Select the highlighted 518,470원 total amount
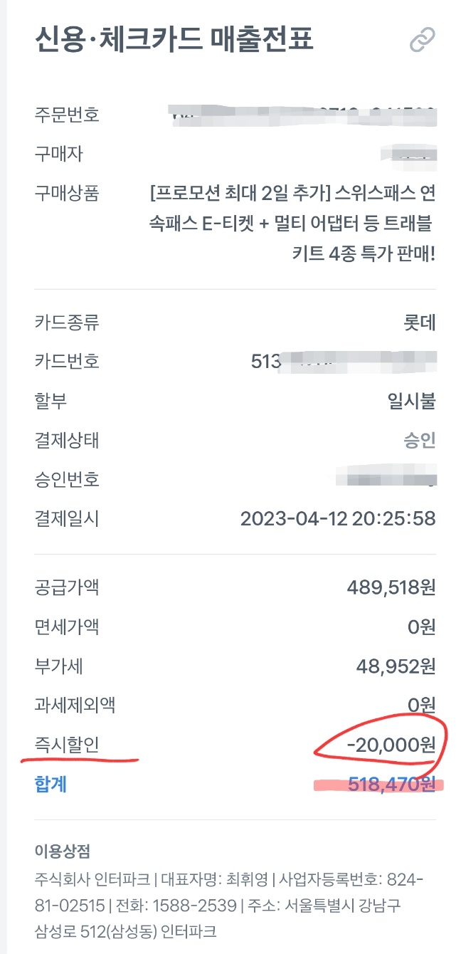461x954 pixels. point(391,784)
